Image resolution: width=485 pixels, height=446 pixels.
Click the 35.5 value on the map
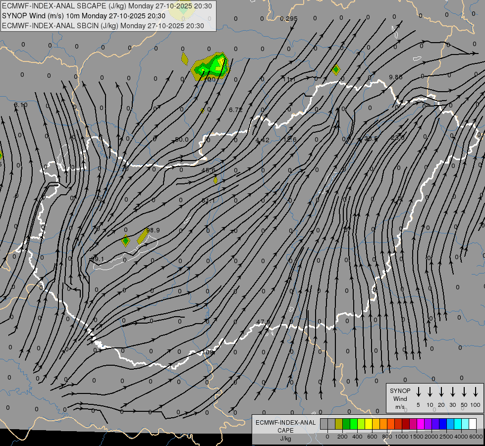point(371,139)
